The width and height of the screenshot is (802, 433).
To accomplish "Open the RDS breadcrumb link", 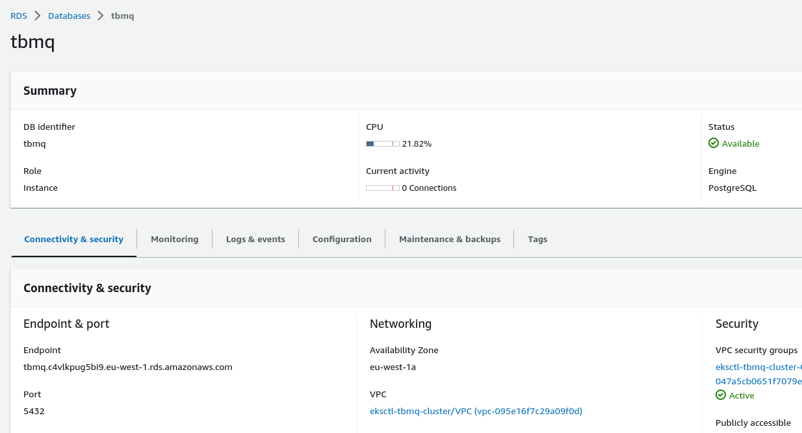I will [x=19, y=16].
